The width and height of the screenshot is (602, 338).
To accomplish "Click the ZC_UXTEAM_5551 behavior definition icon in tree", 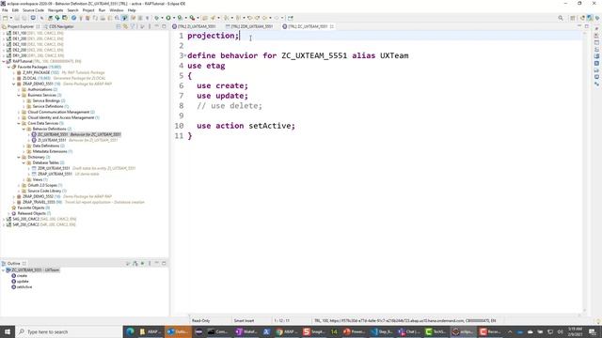I will click(x=34, y=134).
